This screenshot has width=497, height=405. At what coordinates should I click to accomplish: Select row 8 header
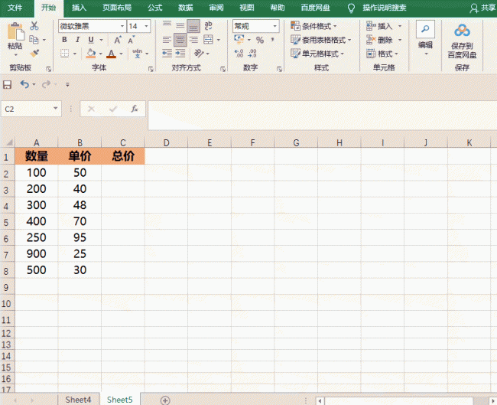6,270
